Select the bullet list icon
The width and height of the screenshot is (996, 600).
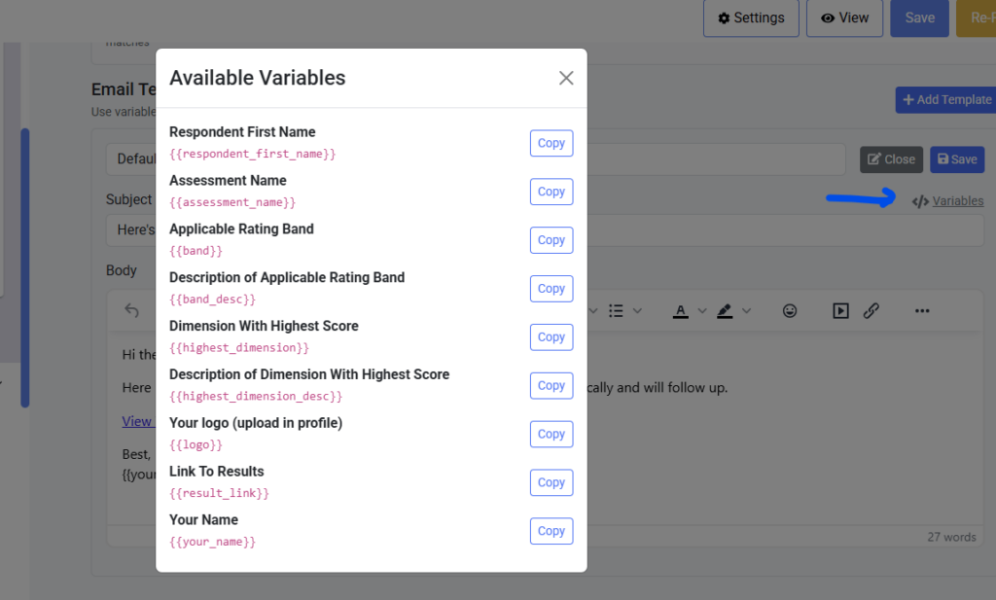[x=617, y=310]
